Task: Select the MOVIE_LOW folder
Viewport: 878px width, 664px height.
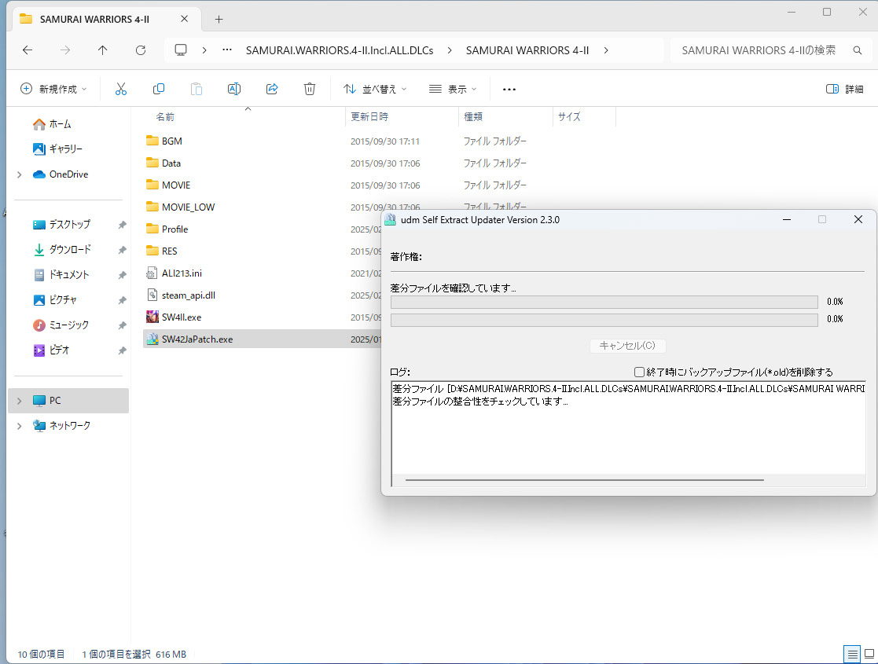Action: (x=188, y=207)
